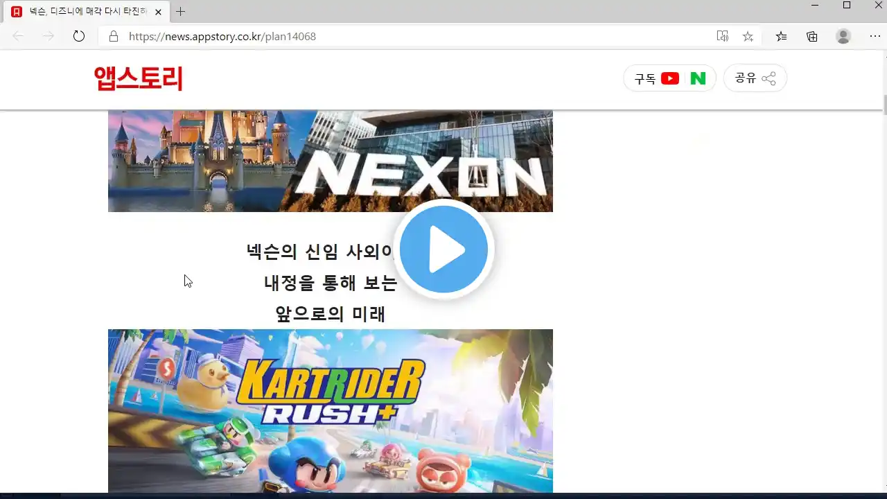Click the browser forward arrow

coord(49,36)
